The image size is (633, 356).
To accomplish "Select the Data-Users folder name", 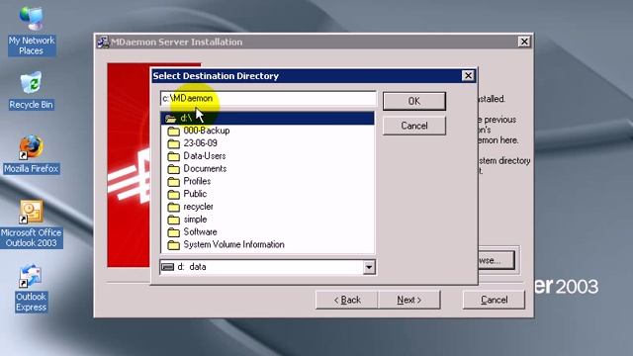I will pos(205,156).
